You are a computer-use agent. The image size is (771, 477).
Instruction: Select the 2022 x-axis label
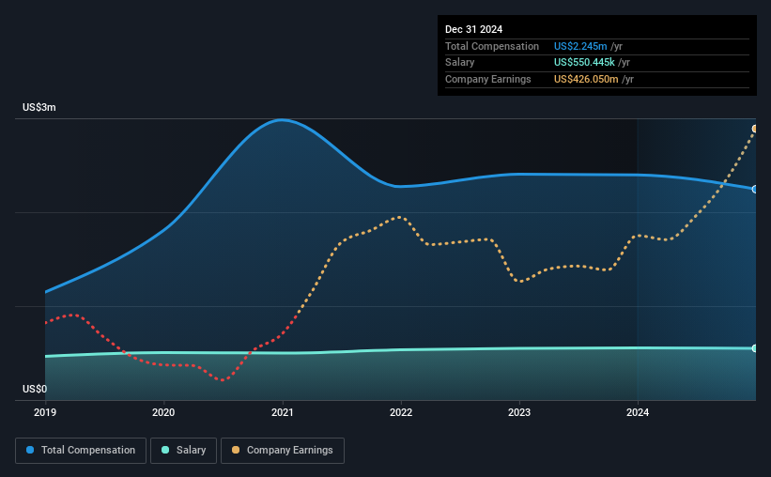pos(401,412)
